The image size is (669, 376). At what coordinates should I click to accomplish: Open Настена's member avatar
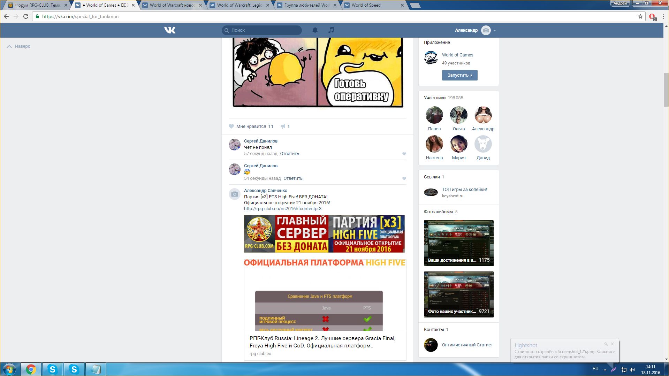pos(434,144)
